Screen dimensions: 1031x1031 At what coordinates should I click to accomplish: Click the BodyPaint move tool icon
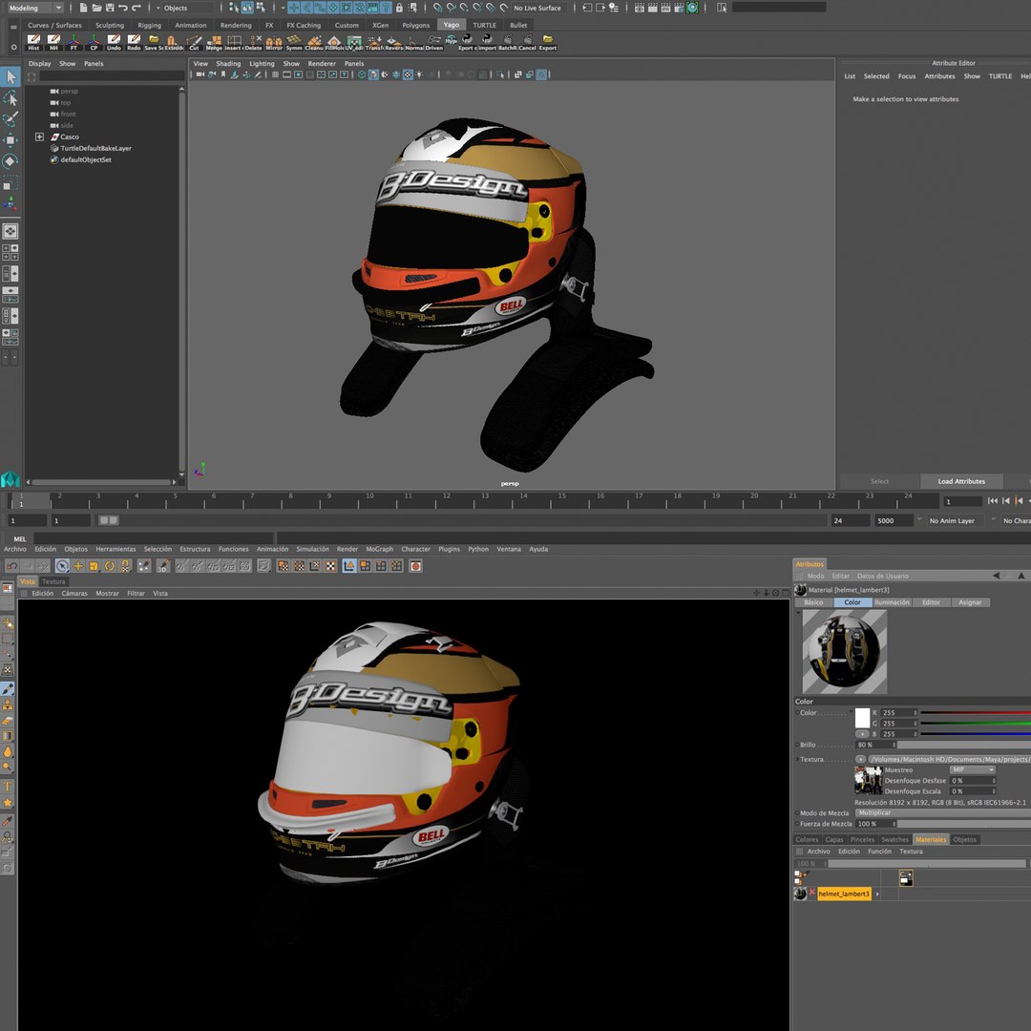pos(78,566)
